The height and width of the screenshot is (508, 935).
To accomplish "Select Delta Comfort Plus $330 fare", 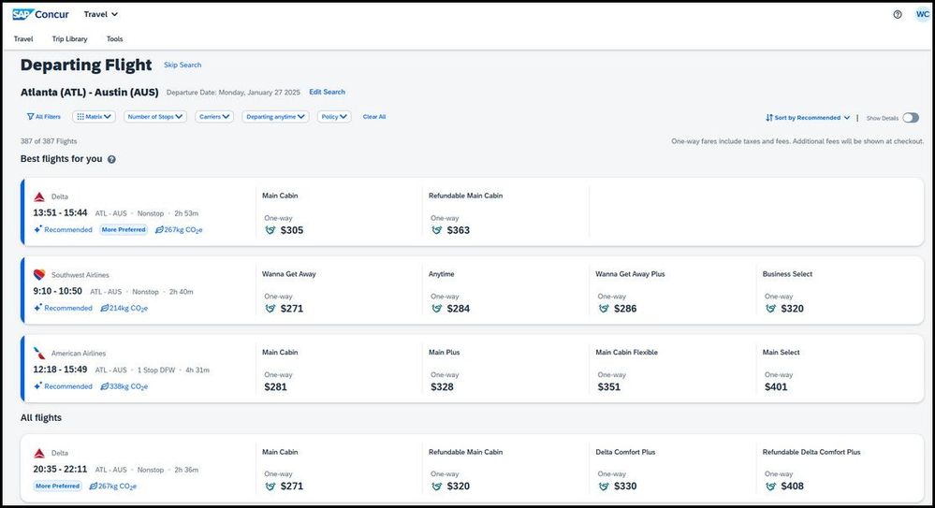I will 673,470.
